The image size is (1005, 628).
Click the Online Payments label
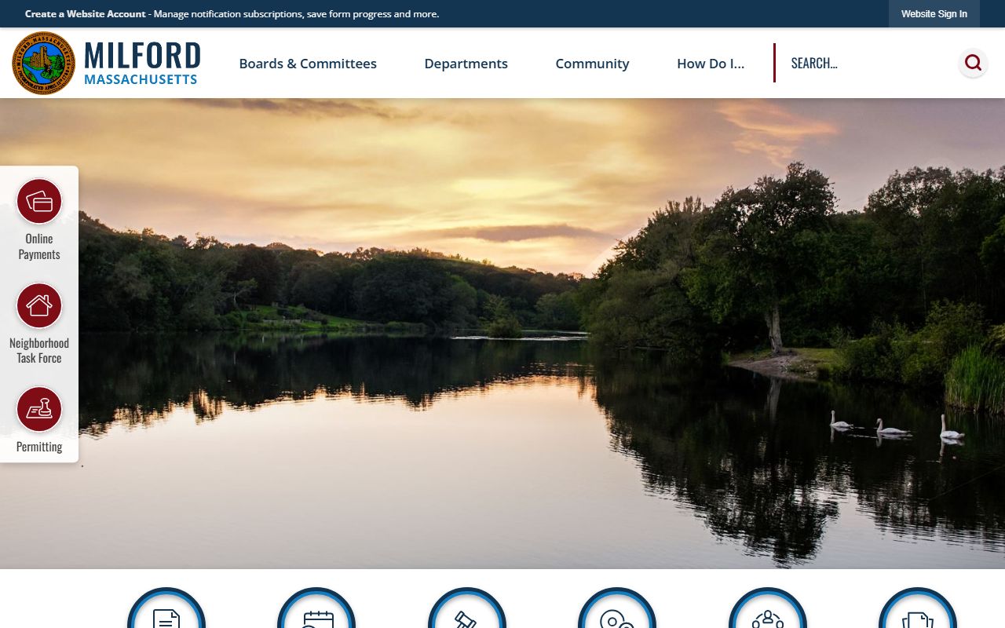tap(39, 246)
